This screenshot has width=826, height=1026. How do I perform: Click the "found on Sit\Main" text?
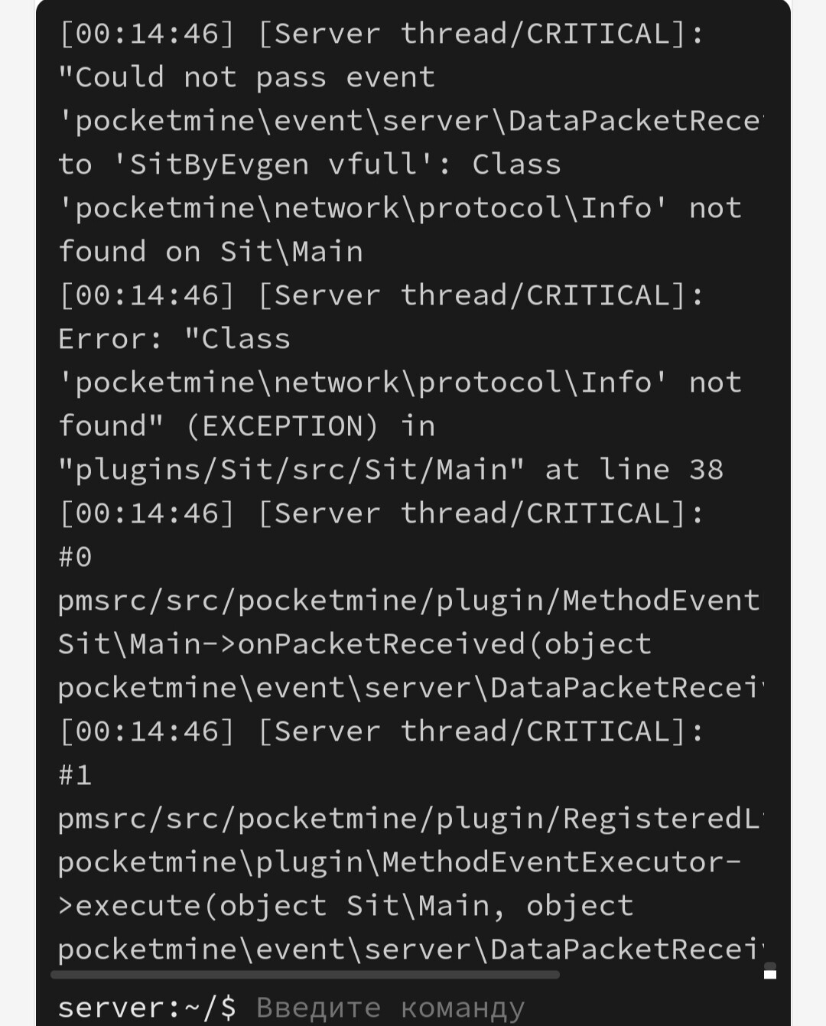pos(211,252)
